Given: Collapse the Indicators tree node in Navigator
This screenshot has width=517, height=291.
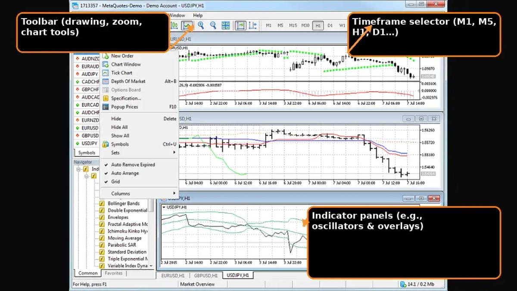Looking at the screenshot, I should (x=78, y=169).
